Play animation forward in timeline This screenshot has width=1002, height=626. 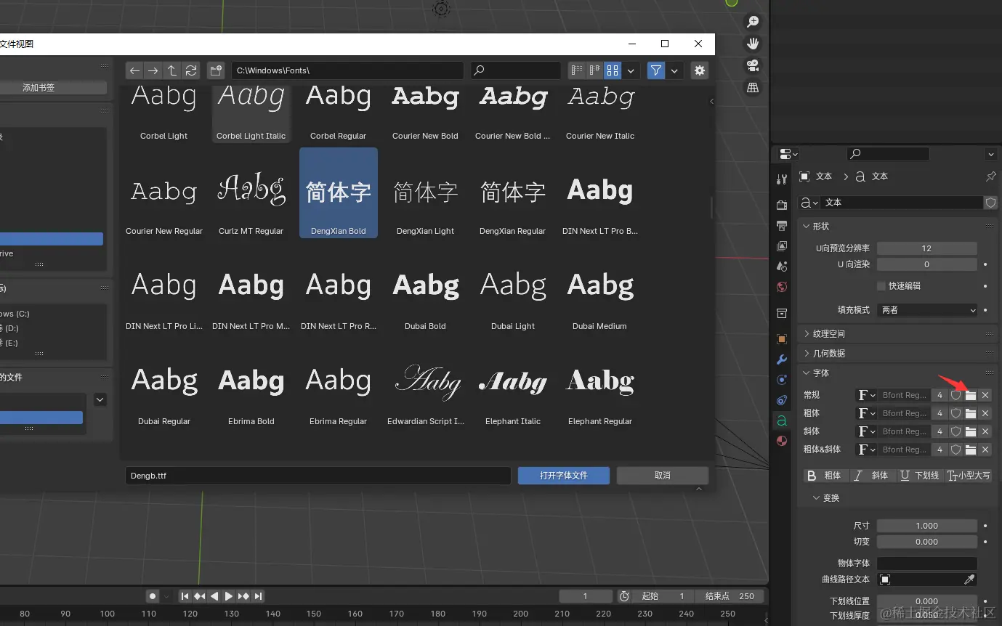click(229, 596)
